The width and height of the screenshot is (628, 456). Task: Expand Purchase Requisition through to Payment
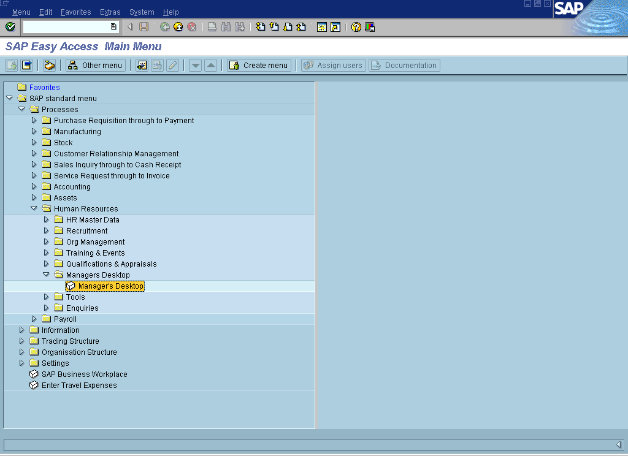coord(34,120)
